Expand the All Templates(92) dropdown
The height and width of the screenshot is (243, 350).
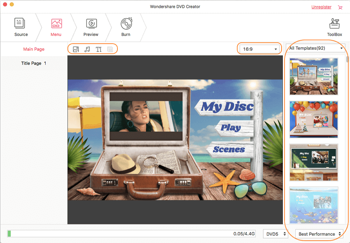point(316,48)
